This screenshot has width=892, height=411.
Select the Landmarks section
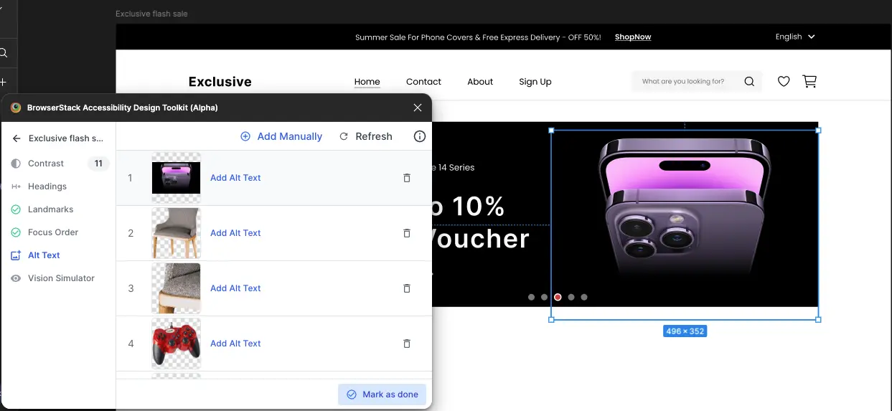pos(50,209)
